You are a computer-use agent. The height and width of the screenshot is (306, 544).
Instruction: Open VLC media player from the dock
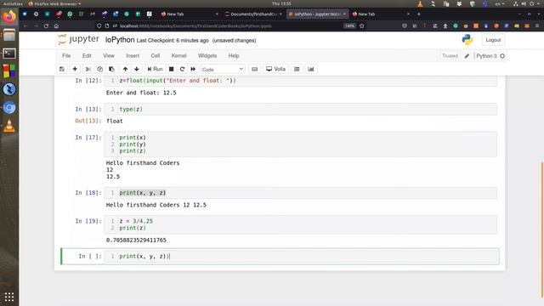(9, 126)
